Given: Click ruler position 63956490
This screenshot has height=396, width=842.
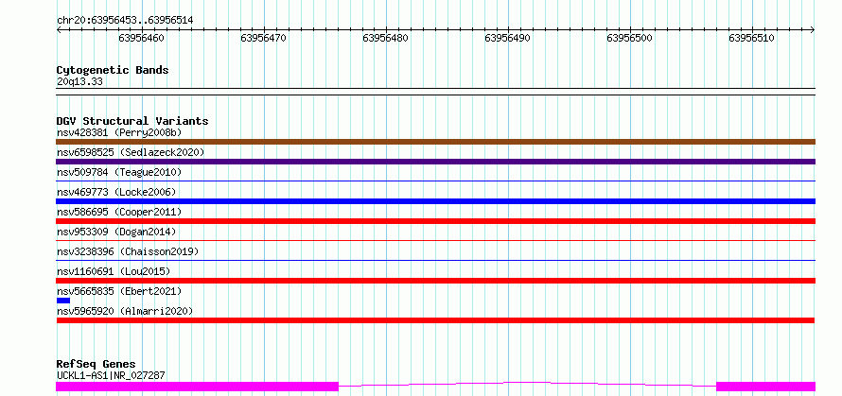Looking at the screenshot, I should (507, 38).
